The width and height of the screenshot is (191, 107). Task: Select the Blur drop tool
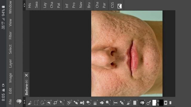point(102,103)
